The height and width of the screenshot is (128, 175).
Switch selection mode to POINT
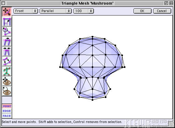point(7,106)
